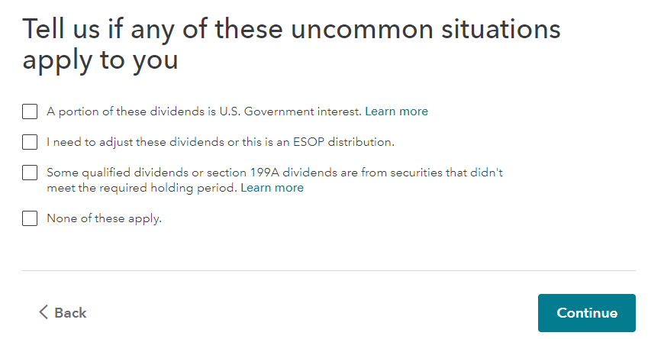Viewport: 648px width, 339px height.
Task: Click the 'None of these apply.' label text
Action: click(104, 218)
